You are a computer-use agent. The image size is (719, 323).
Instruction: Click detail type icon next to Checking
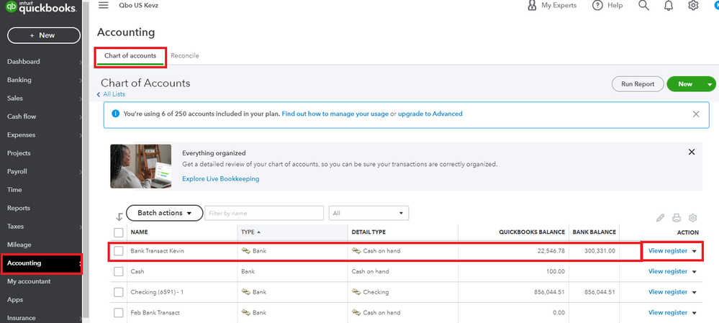point(356,292)
